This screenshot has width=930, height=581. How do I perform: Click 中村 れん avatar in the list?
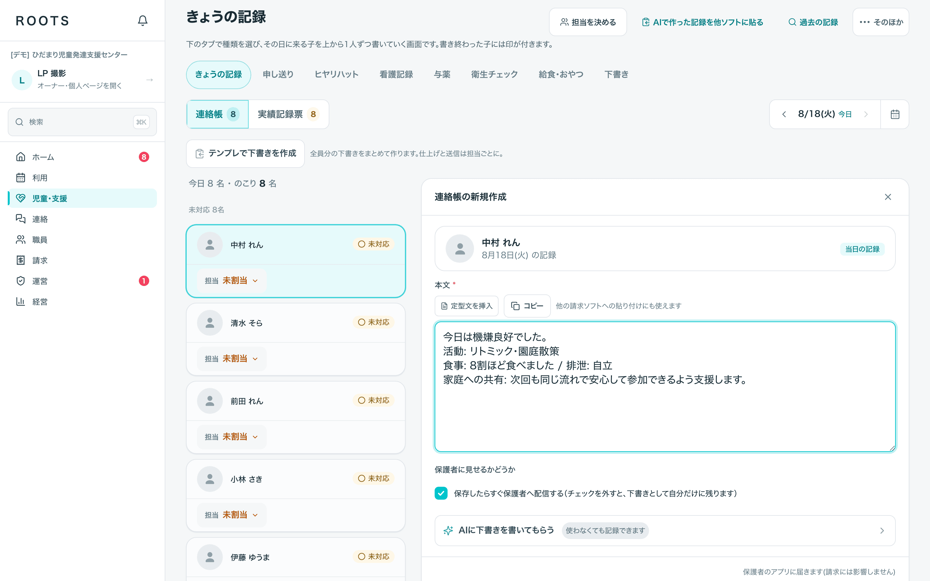[210, 245]
